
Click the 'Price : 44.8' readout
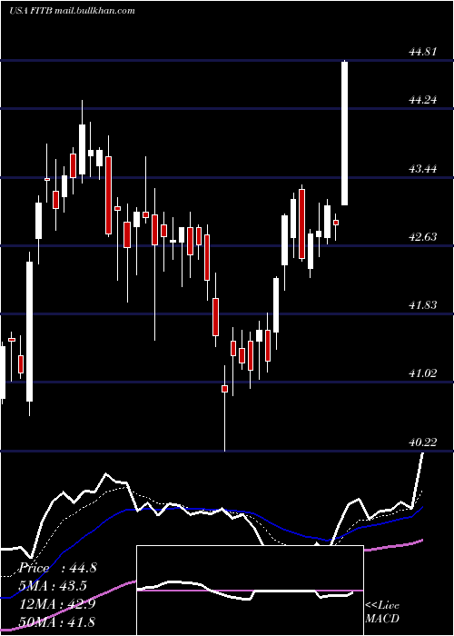(x=58, y=568)
